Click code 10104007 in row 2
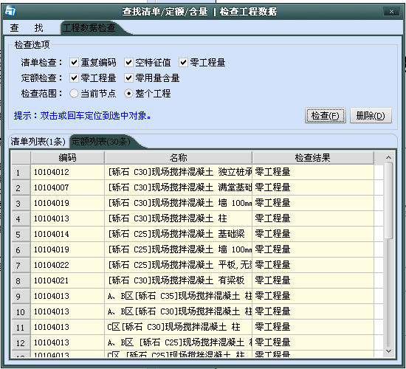This screenshot has width=406, height=369. pos(68,187)
